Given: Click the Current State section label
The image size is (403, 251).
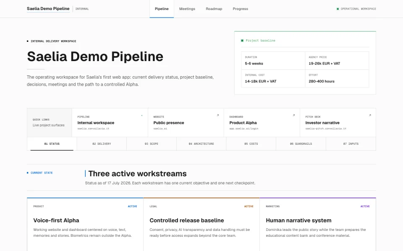Looking at the screenshot, I should tap(42, 173).
